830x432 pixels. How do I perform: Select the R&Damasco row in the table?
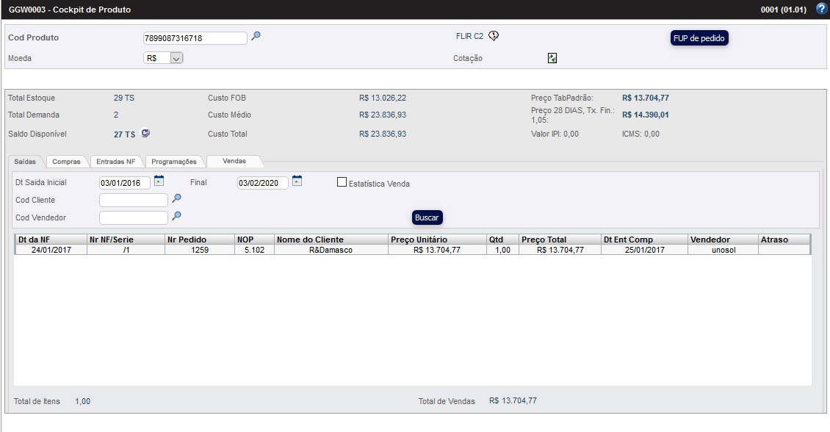331,250
